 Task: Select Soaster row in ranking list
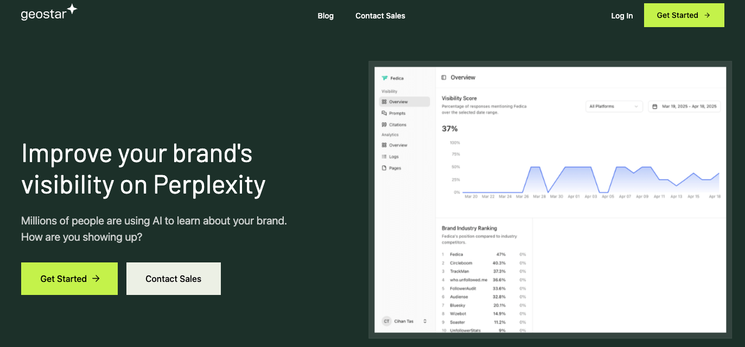tap(483, 323)
